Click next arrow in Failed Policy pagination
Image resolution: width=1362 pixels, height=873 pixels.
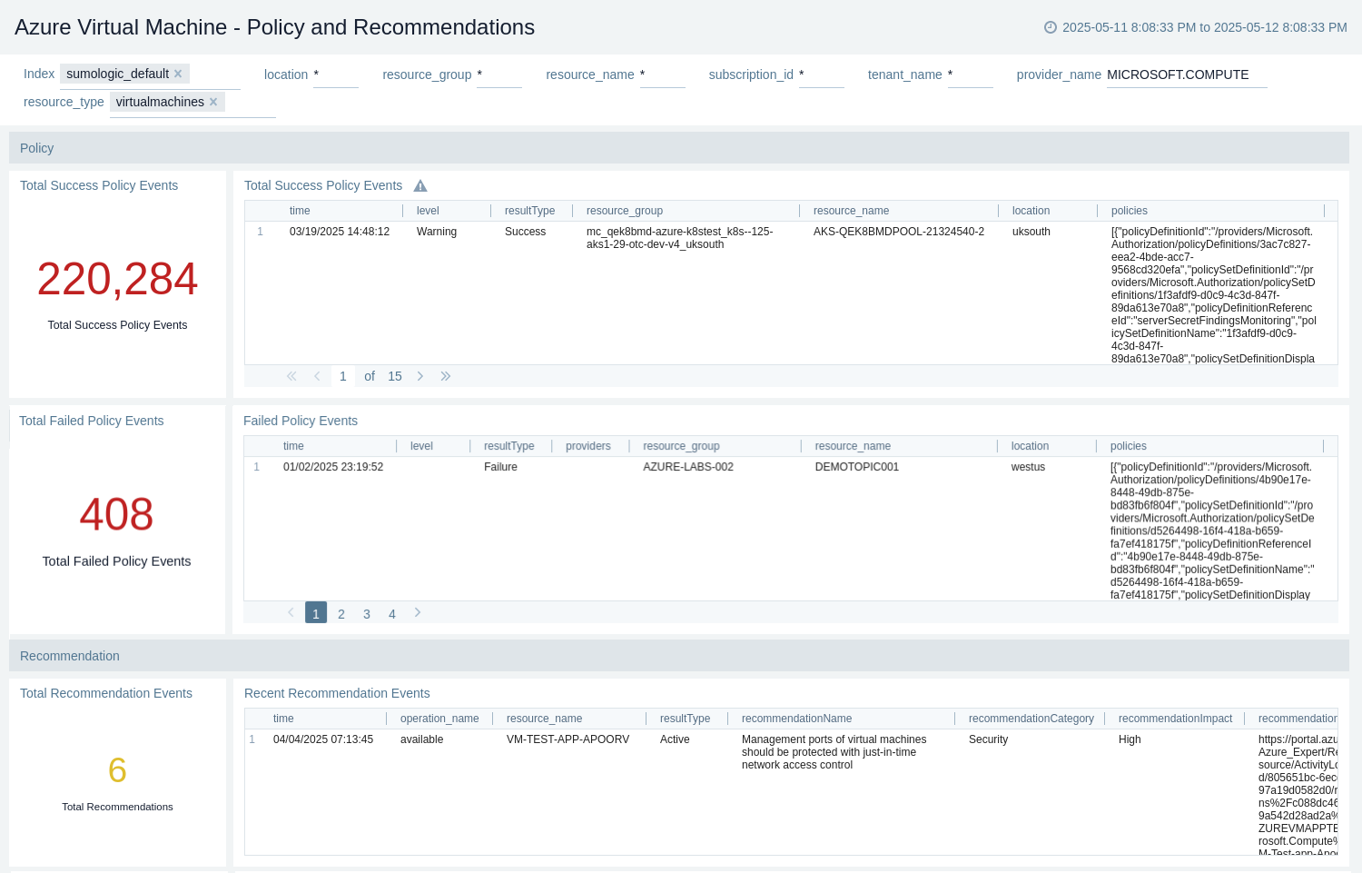tap(418, 612)
